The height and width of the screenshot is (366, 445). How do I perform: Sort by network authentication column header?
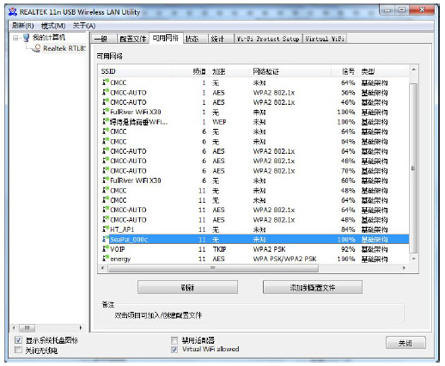pyautogui.click(x=290, y=71)
